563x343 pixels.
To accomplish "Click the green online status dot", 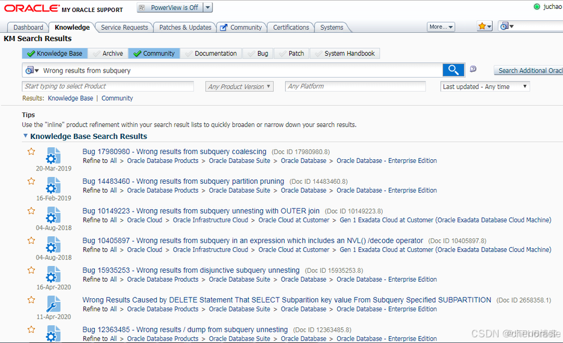I will 537,6.
